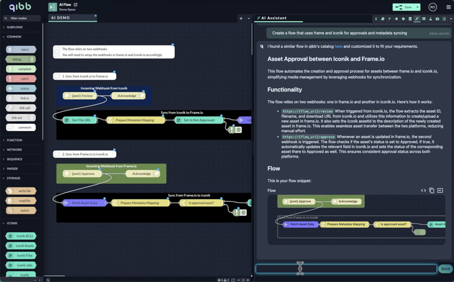Click the filter nodes search box
Screen dimensions: 454x282
pos(22,18)
